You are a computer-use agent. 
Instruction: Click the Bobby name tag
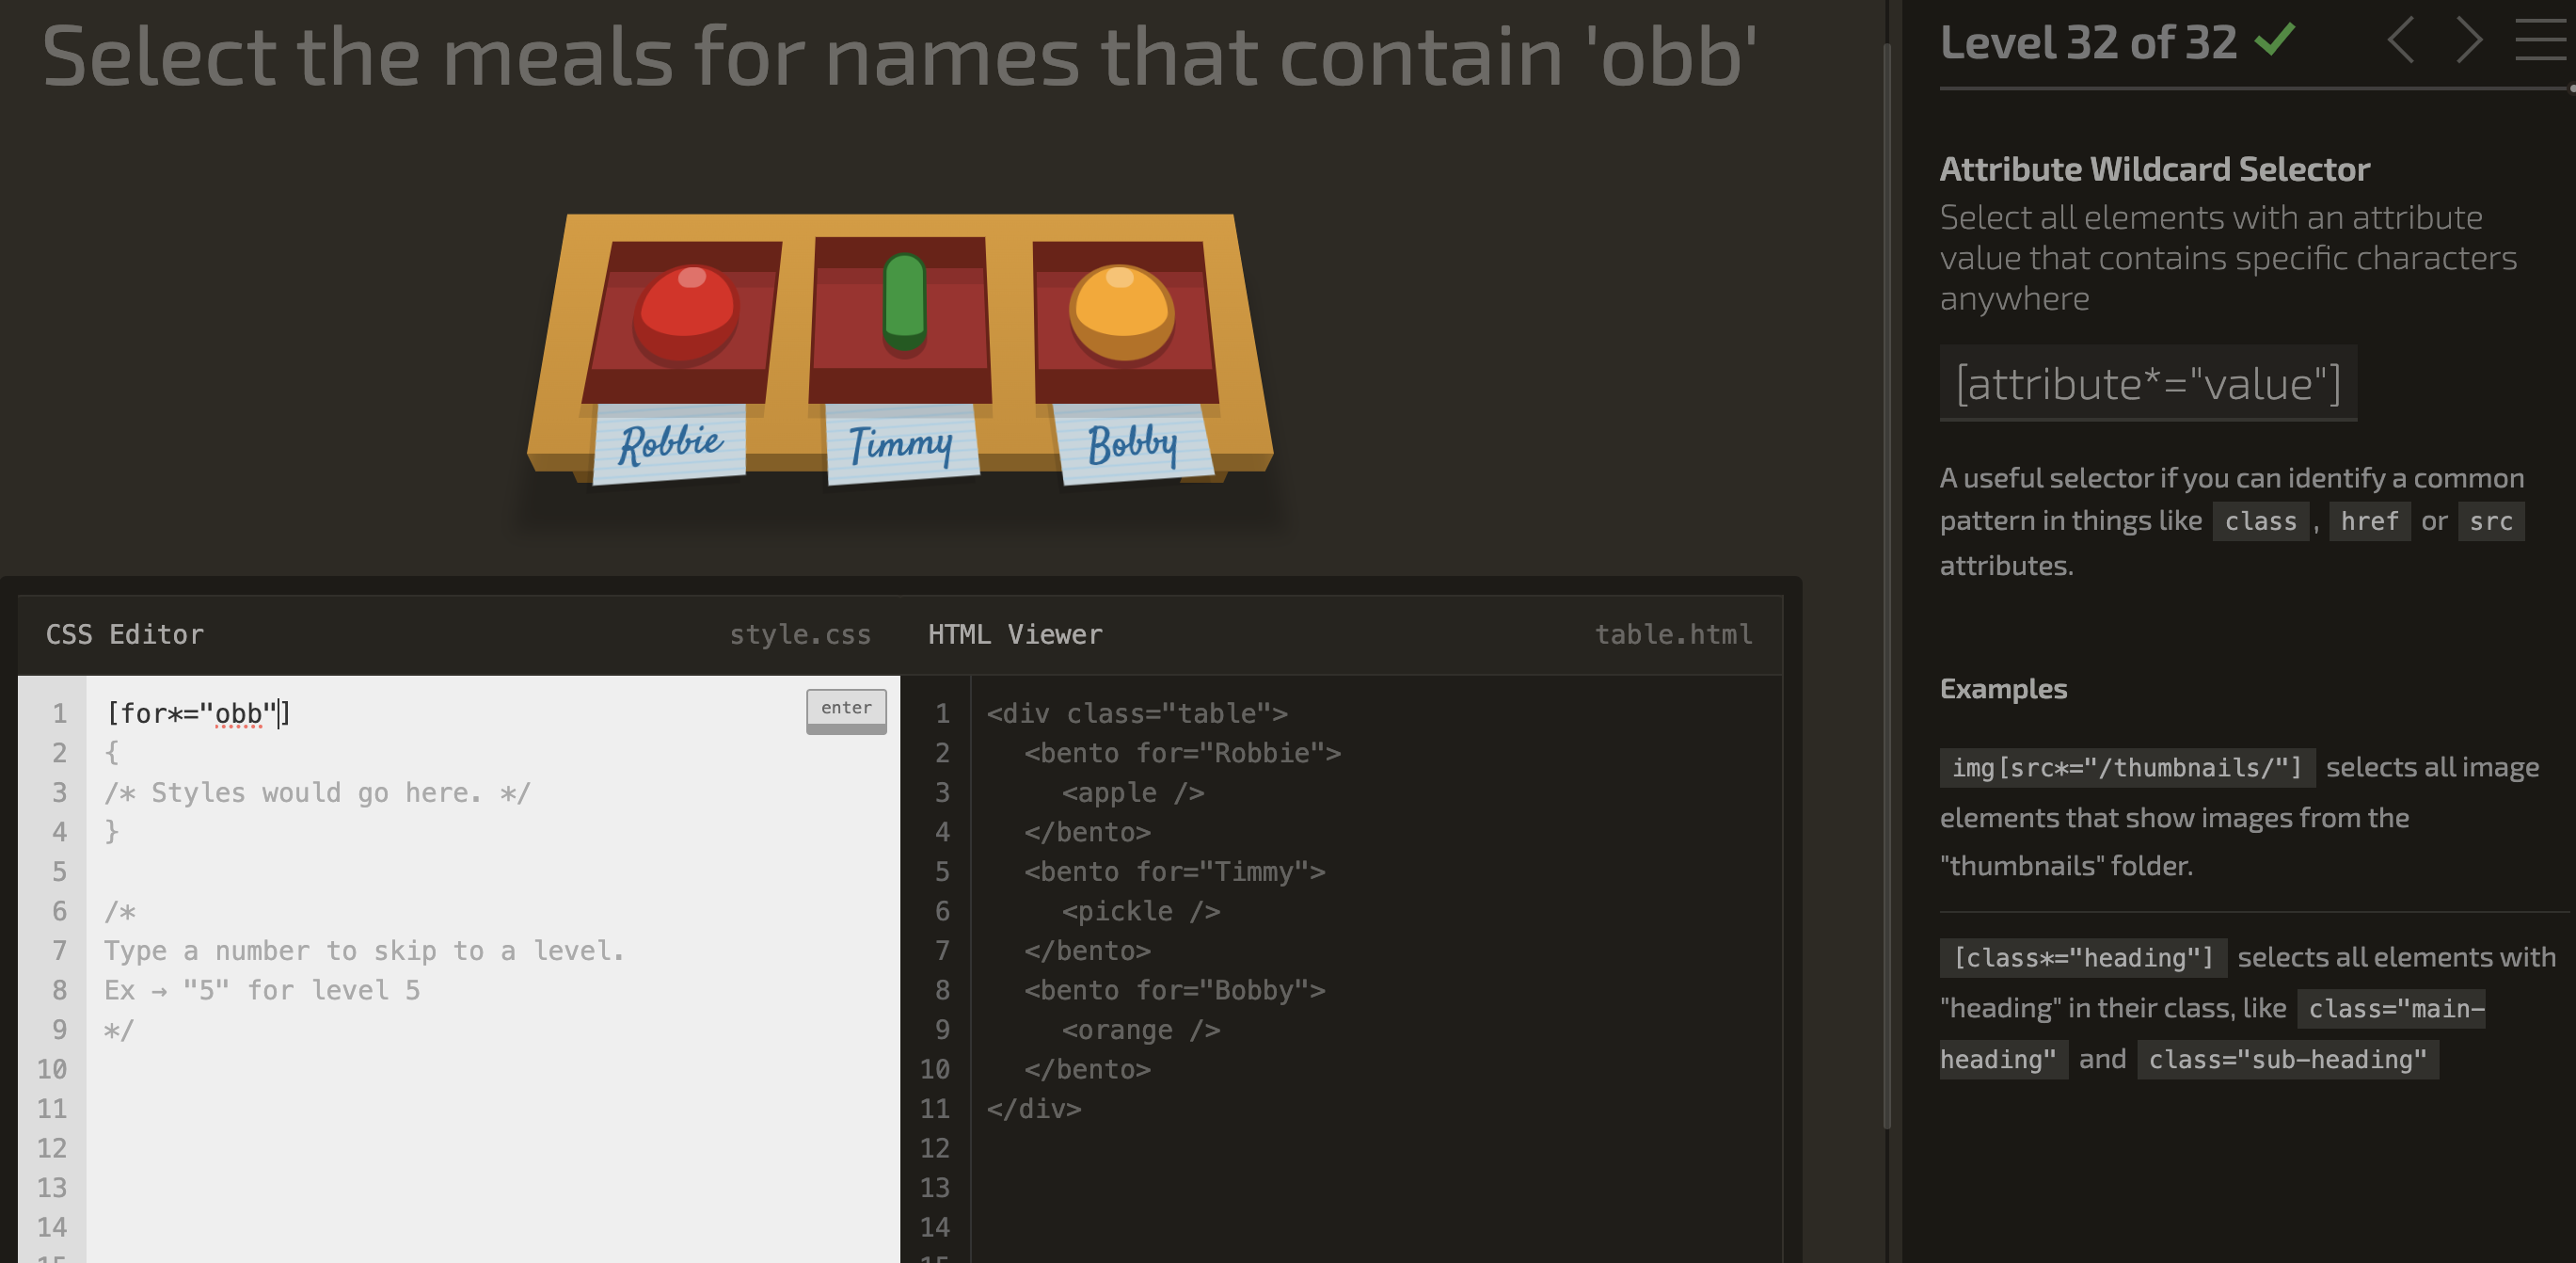[x=1132, y=443]
